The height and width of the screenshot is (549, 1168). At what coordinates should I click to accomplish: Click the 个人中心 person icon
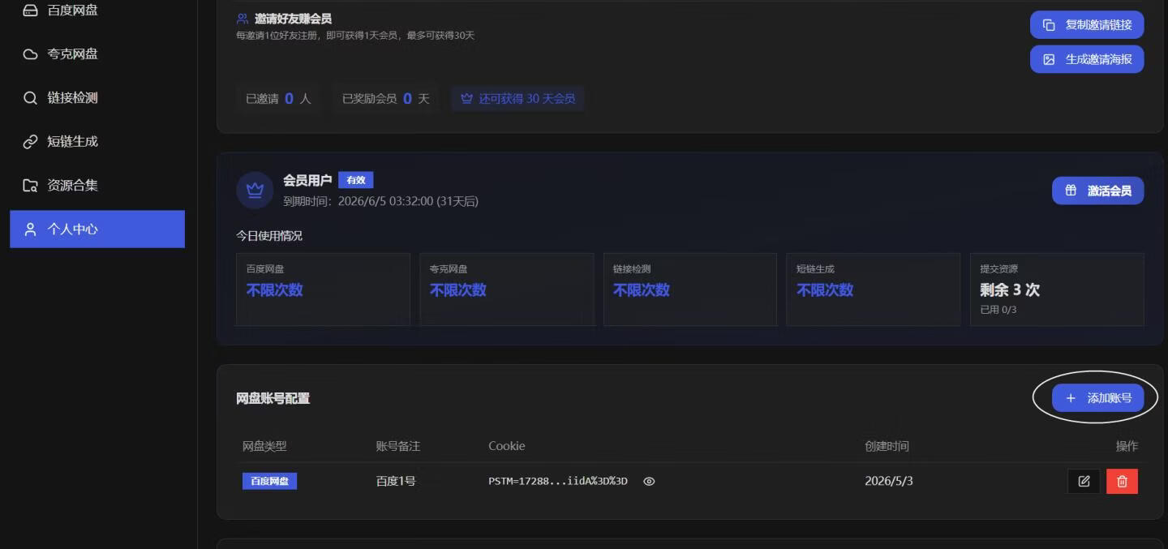coord(30,229)
